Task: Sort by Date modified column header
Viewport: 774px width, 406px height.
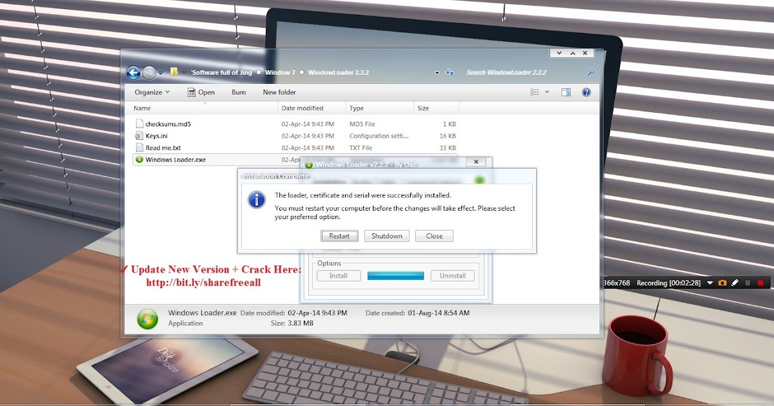Action: (x=312, y=108)
